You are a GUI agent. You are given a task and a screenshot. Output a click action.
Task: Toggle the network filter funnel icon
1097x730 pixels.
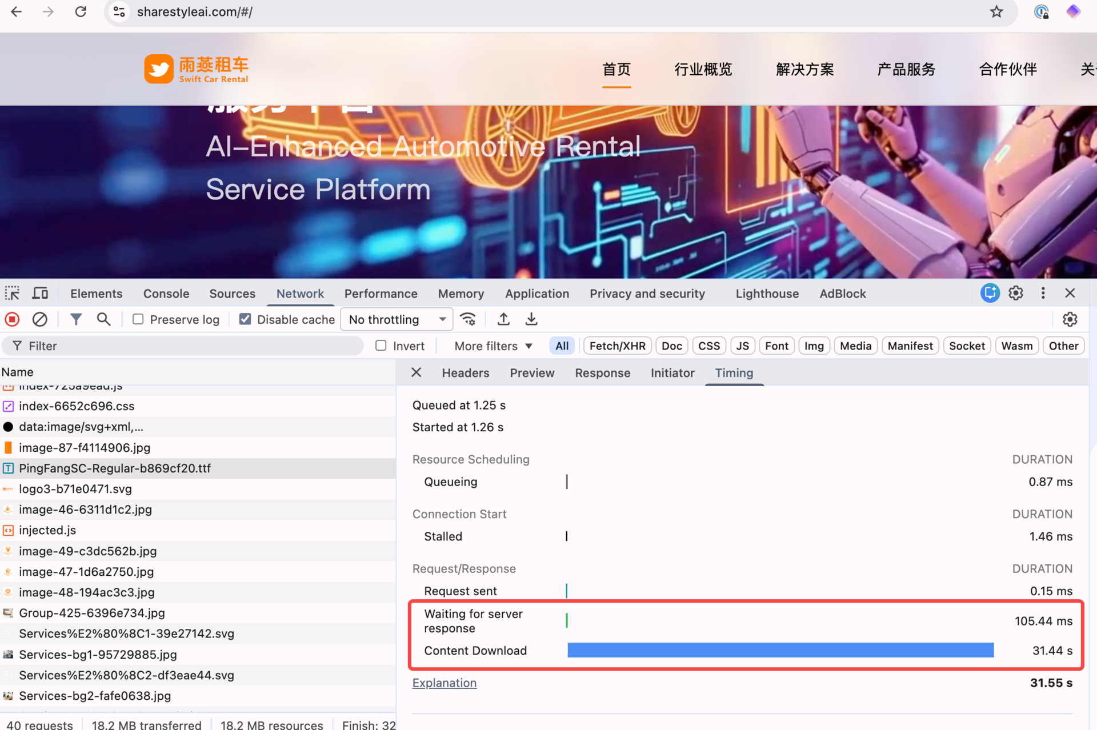coord(75,319)
